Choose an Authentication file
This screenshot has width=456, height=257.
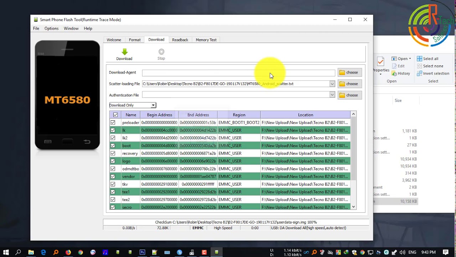(349, 95)
